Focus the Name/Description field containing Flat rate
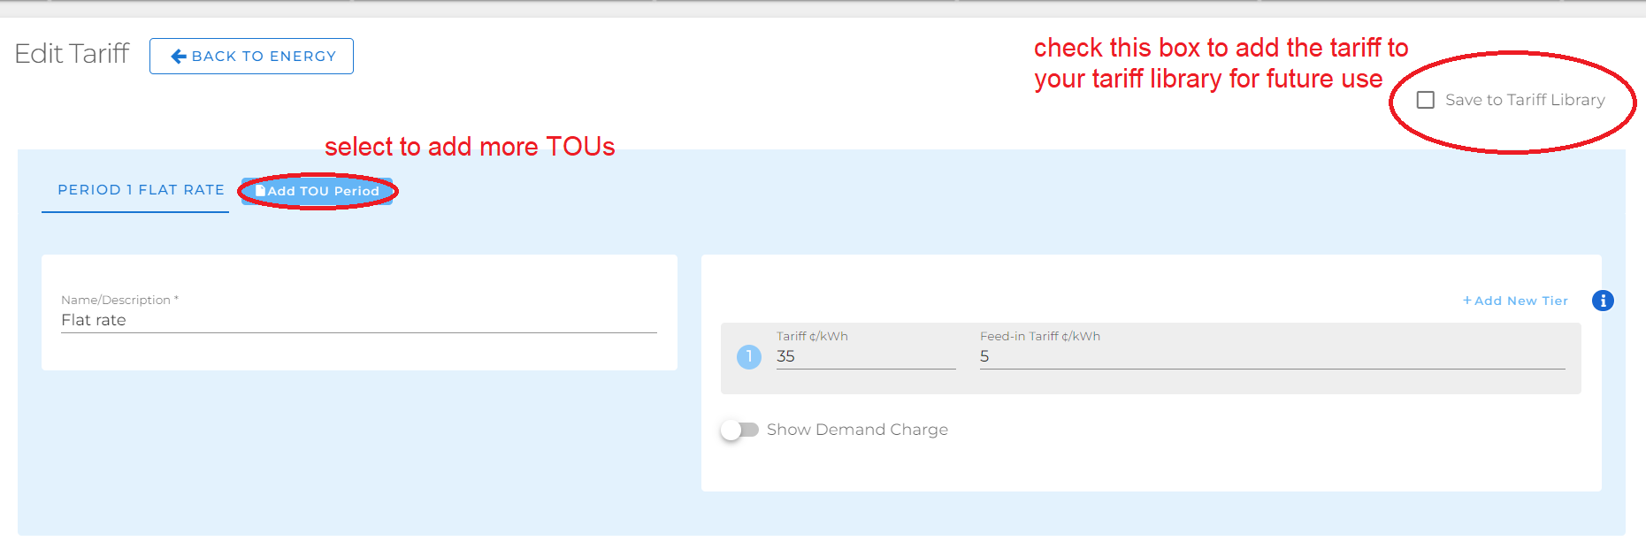1646x541 pixels. (358, 320)
